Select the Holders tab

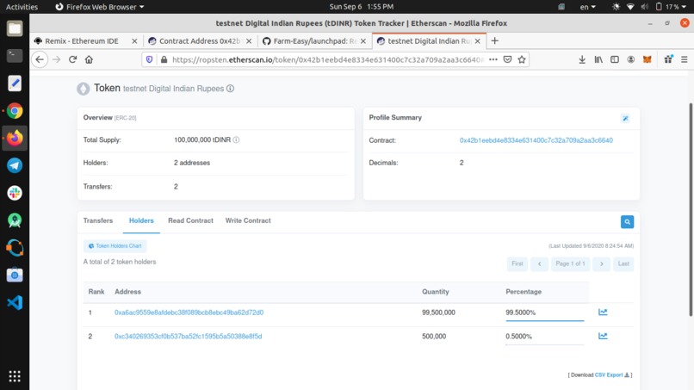click(x=141, y=220)
